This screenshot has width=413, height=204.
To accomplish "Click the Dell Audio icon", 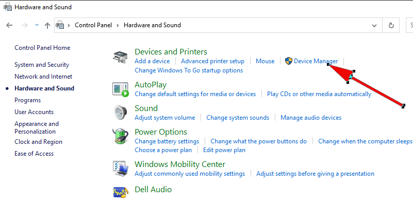I will [x=121, y=193].
